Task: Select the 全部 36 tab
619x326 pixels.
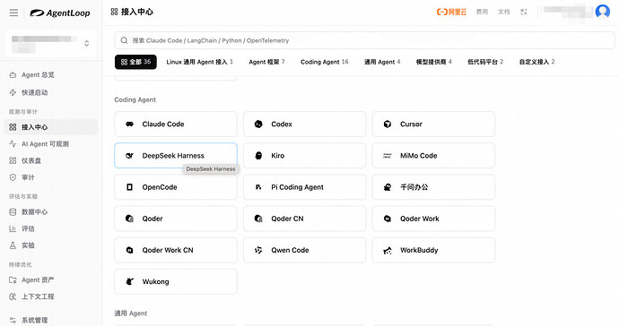Action: pyautogui.click(x=135, y=62)
